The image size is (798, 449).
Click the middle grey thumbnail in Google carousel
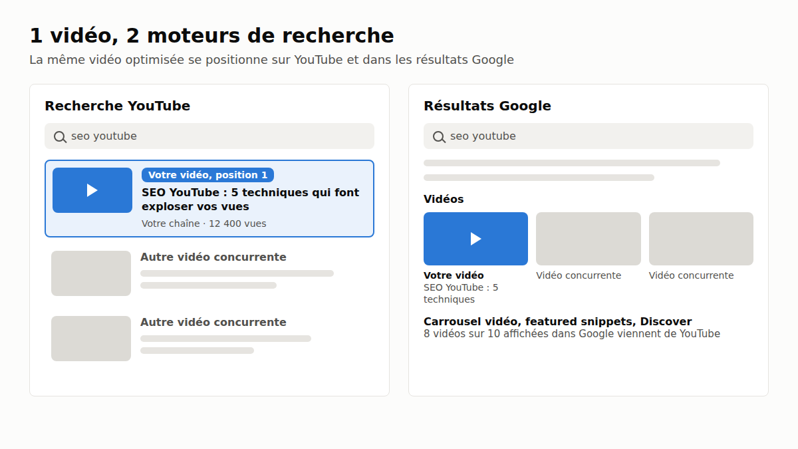589,239
